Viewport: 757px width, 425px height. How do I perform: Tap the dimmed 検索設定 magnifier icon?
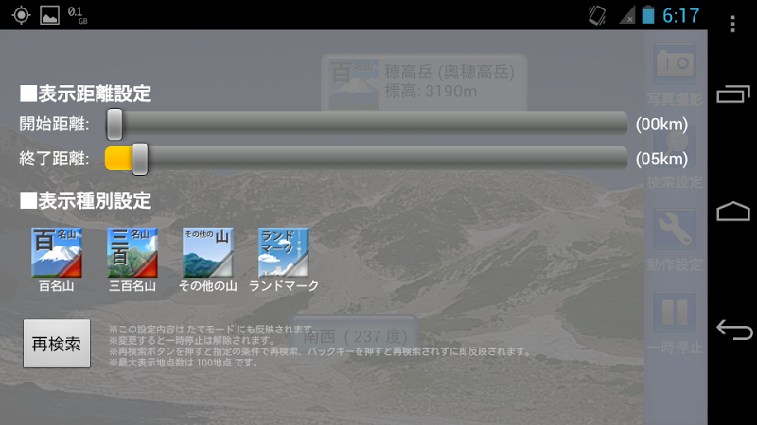tap(675, 147)
